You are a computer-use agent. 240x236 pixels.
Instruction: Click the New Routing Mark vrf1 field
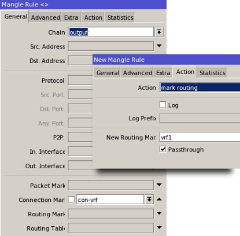200,137
